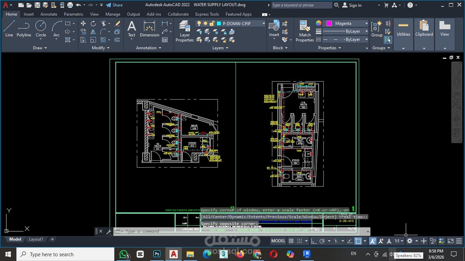Toggle Ortho mode in status bar
Image resolution: width=465 pixels, height=261 pixels.
point(314,241)
